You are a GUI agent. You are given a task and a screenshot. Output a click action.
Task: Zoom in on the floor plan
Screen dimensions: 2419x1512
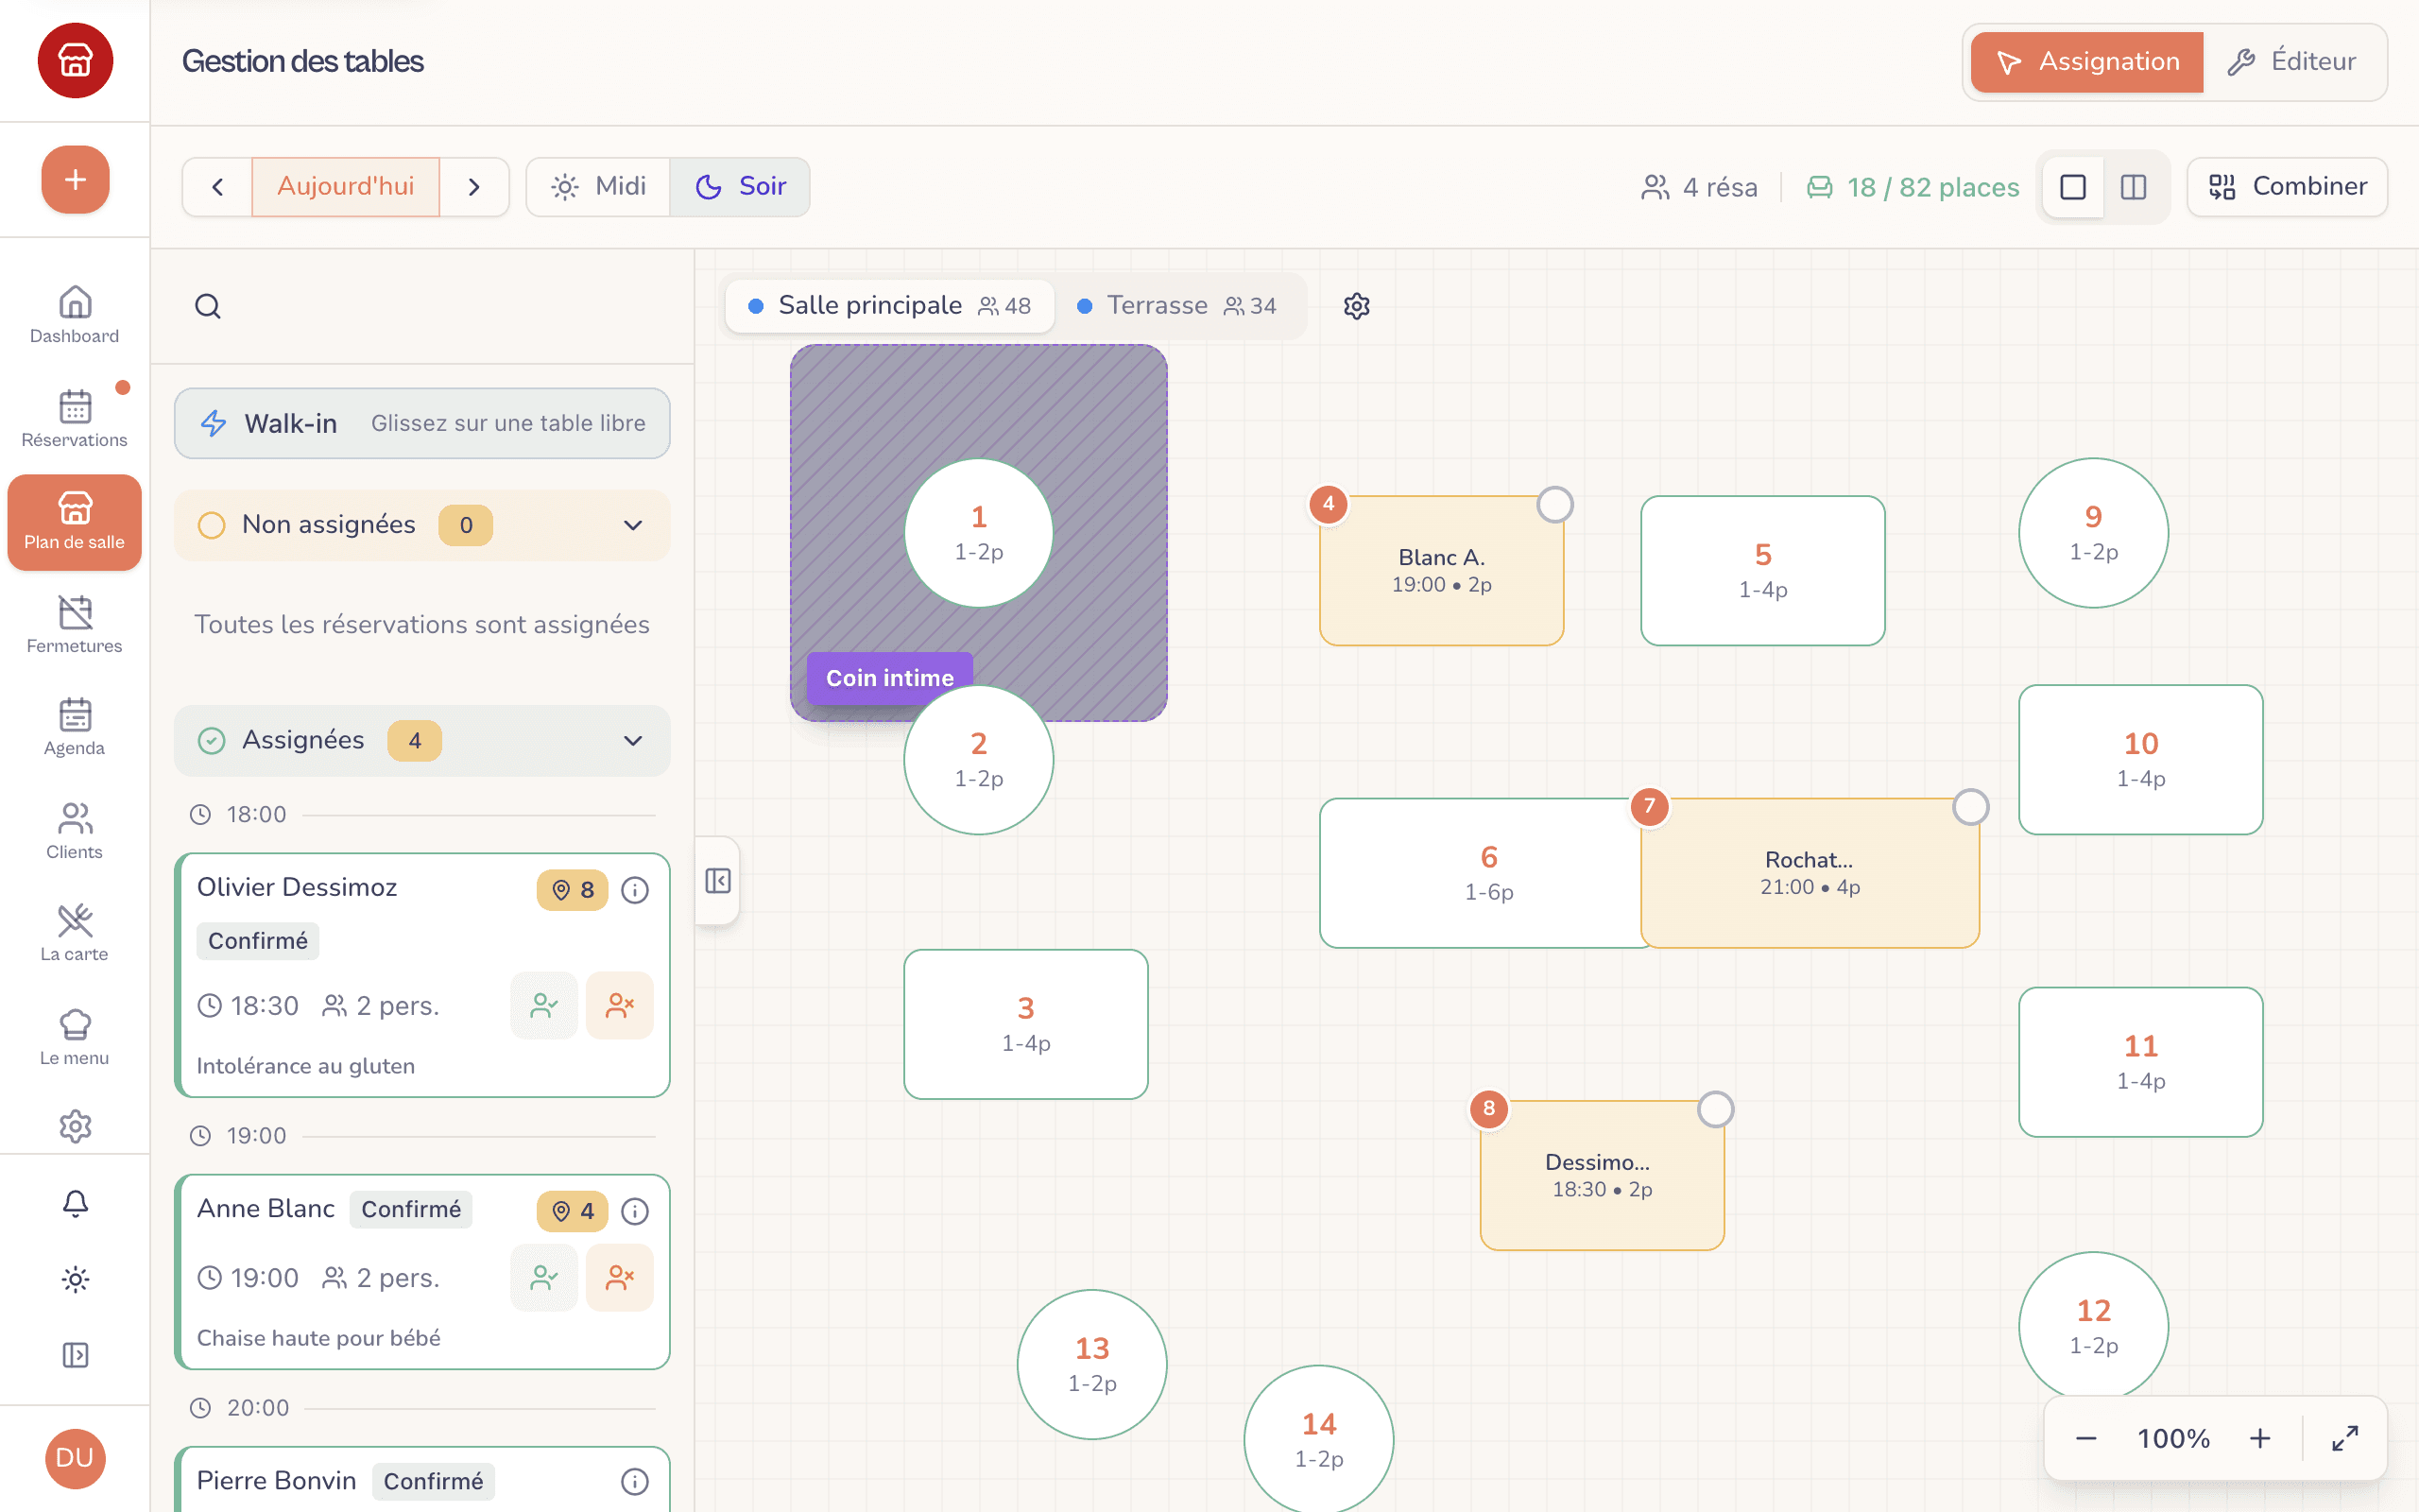[x=2260, y=1438]
